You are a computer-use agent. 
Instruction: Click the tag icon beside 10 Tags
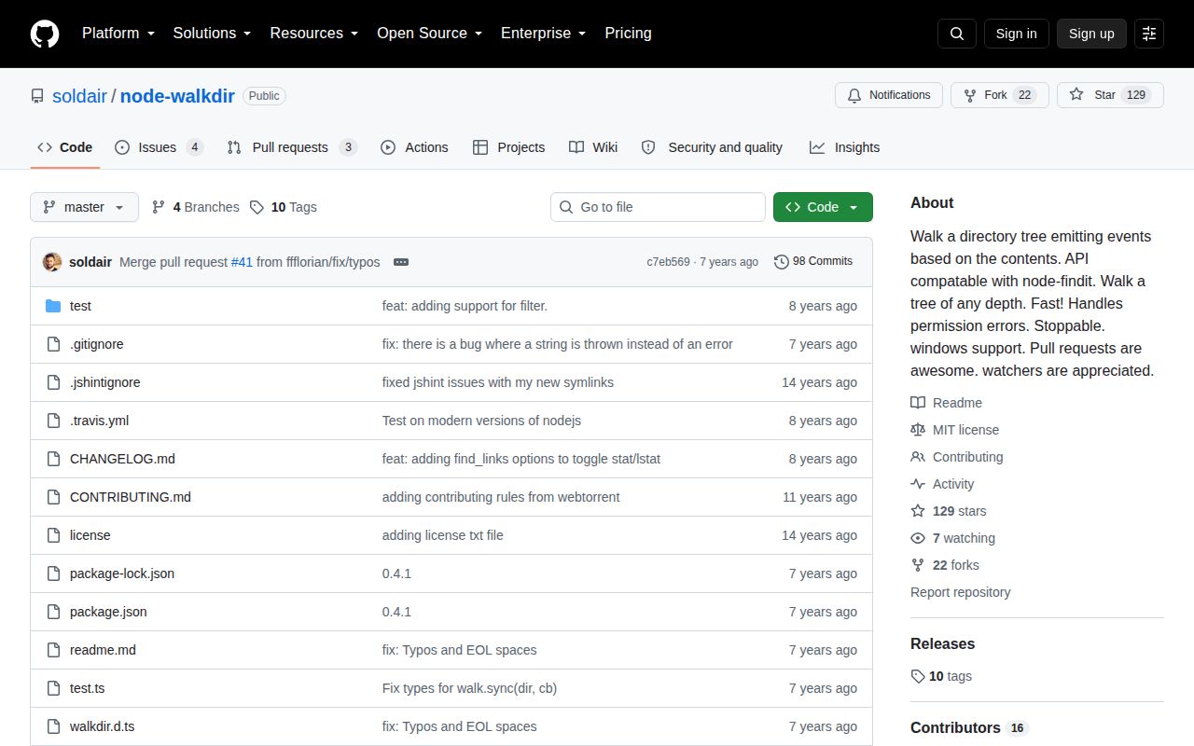tap(257, 207)
